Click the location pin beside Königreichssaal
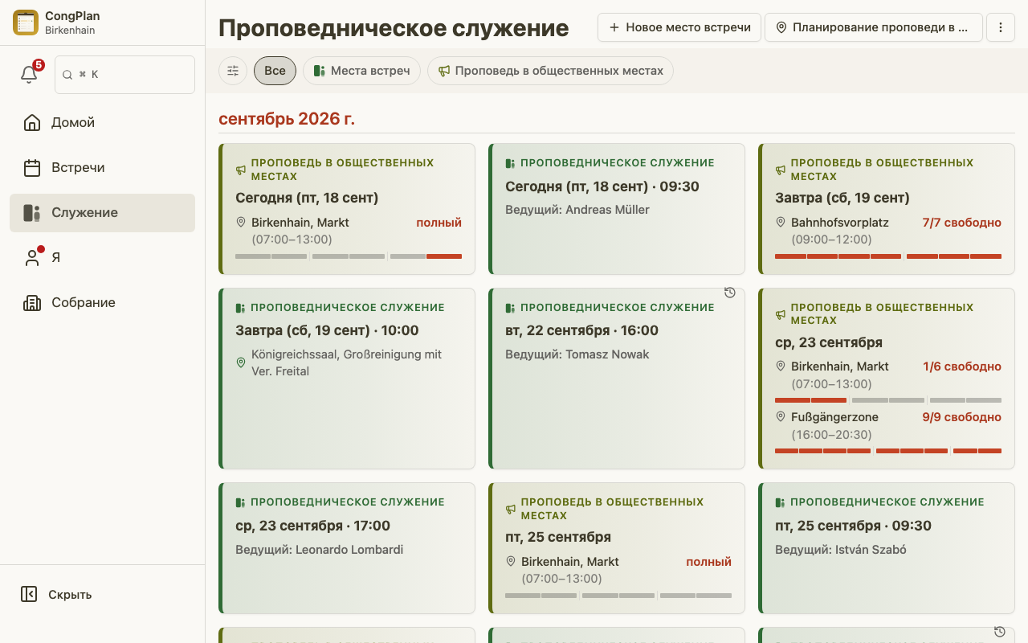The image size is (1028, 643). coord(240,362)
